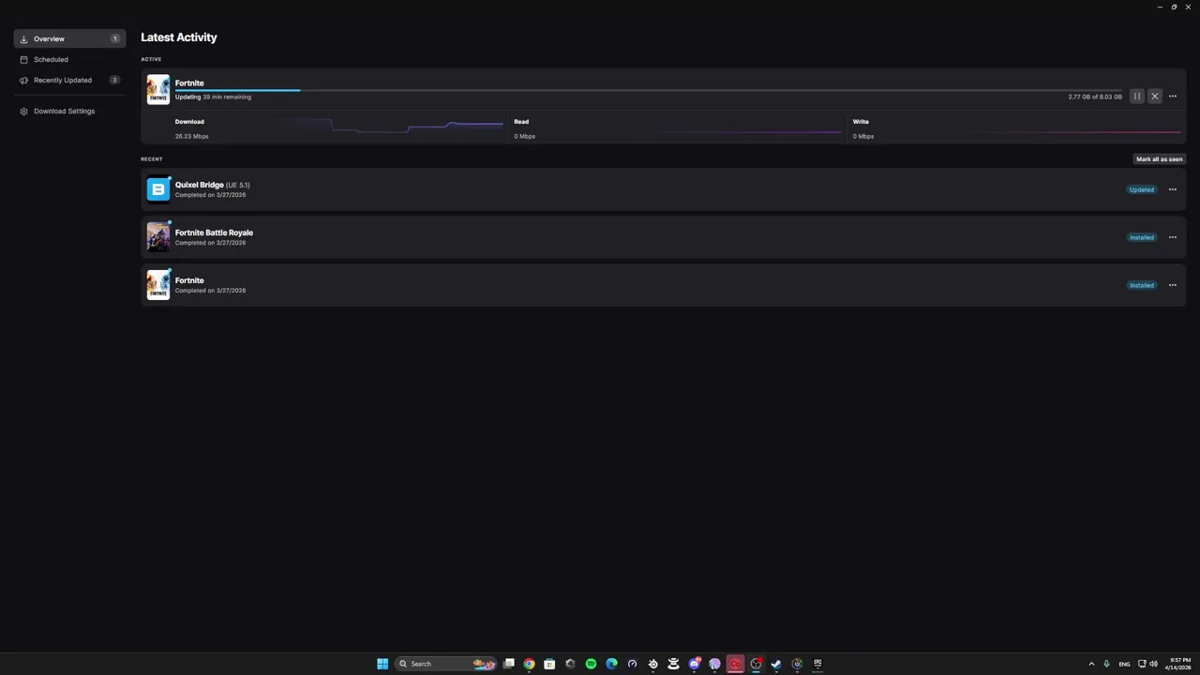
Task: Click "Updating 39 min remaining" status text
Action: click(213, 97)
